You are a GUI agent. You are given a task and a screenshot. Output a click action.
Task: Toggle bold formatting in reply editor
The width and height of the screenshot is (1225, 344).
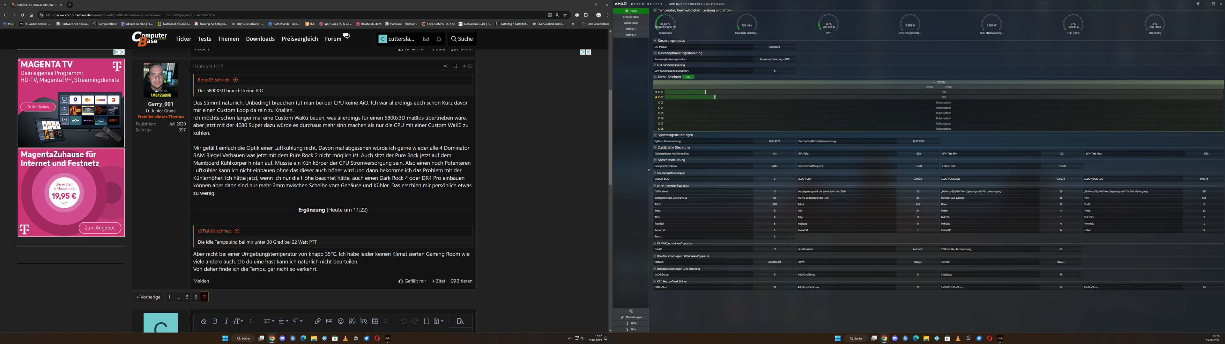point(215,321)
